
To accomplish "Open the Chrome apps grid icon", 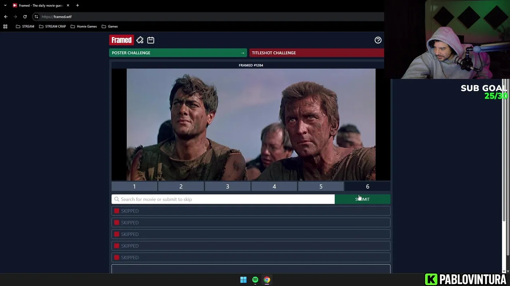I will [x=5, y=26].
